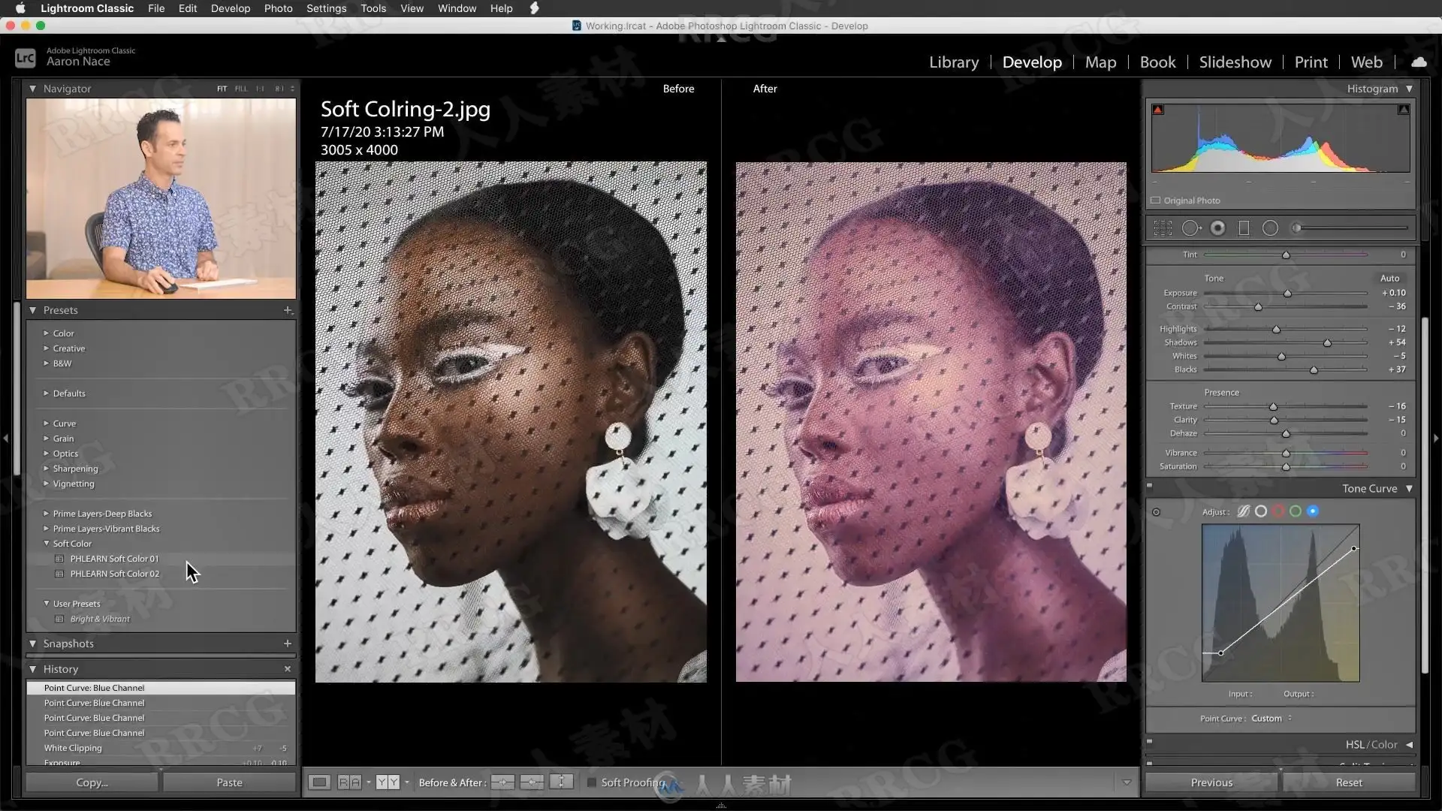Create a new snapshot with plus icon

click(287, 644)
